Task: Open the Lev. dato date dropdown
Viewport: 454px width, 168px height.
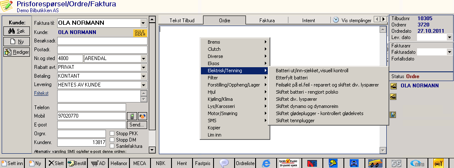Action: click(x=450, y=37)
